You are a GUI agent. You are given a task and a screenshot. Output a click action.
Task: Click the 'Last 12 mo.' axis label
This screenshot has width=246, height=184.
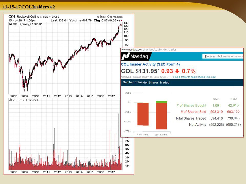pyautogui.click(x=161, y=135)
